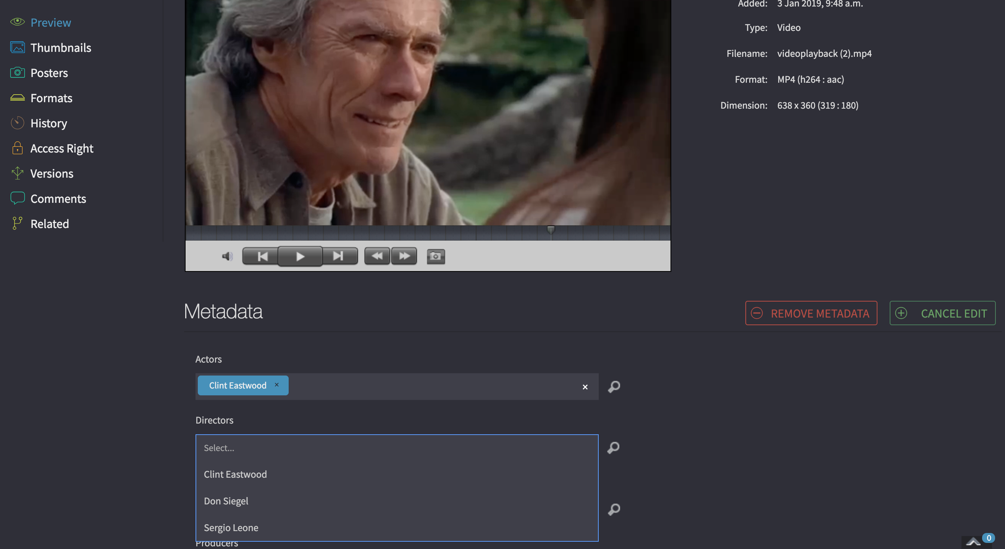1005x549 pixels.
Task: Click the scroll-to-top arrow icon
Action: 973,542
